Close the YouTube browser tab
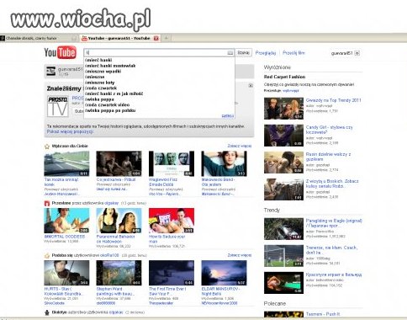 156,38
